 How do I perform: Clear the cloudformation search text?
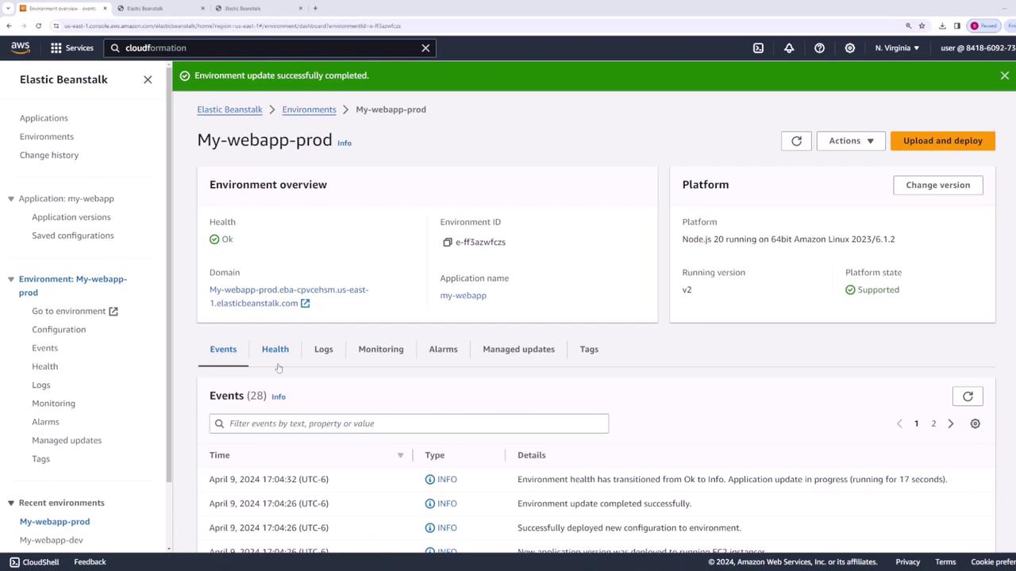tap(425, 48)
